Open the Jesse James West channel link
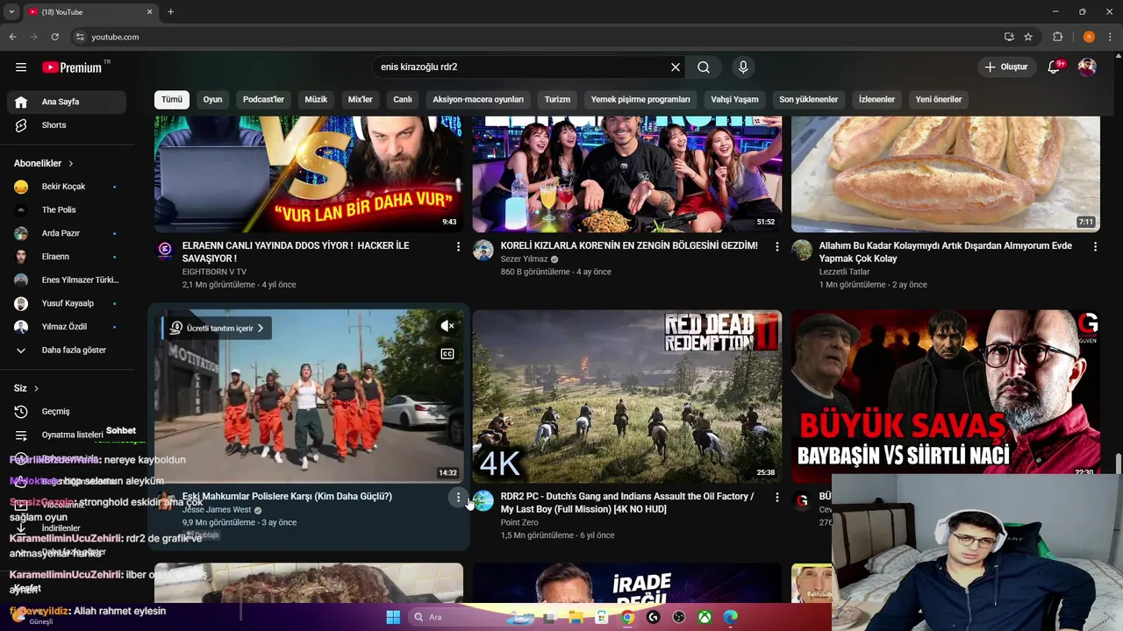The image size is (1123, 631). click(217, 510)
